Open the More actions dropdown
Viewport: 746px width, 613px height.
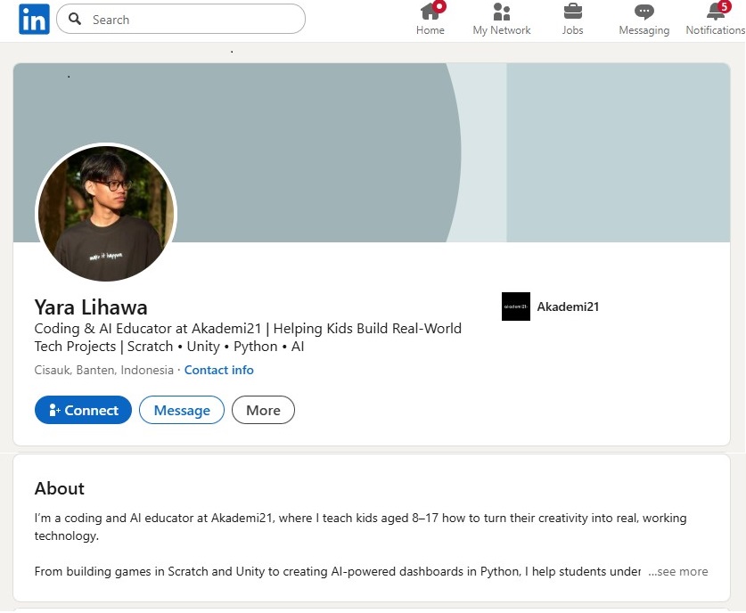pyautogui.click(x=263, y=410)
